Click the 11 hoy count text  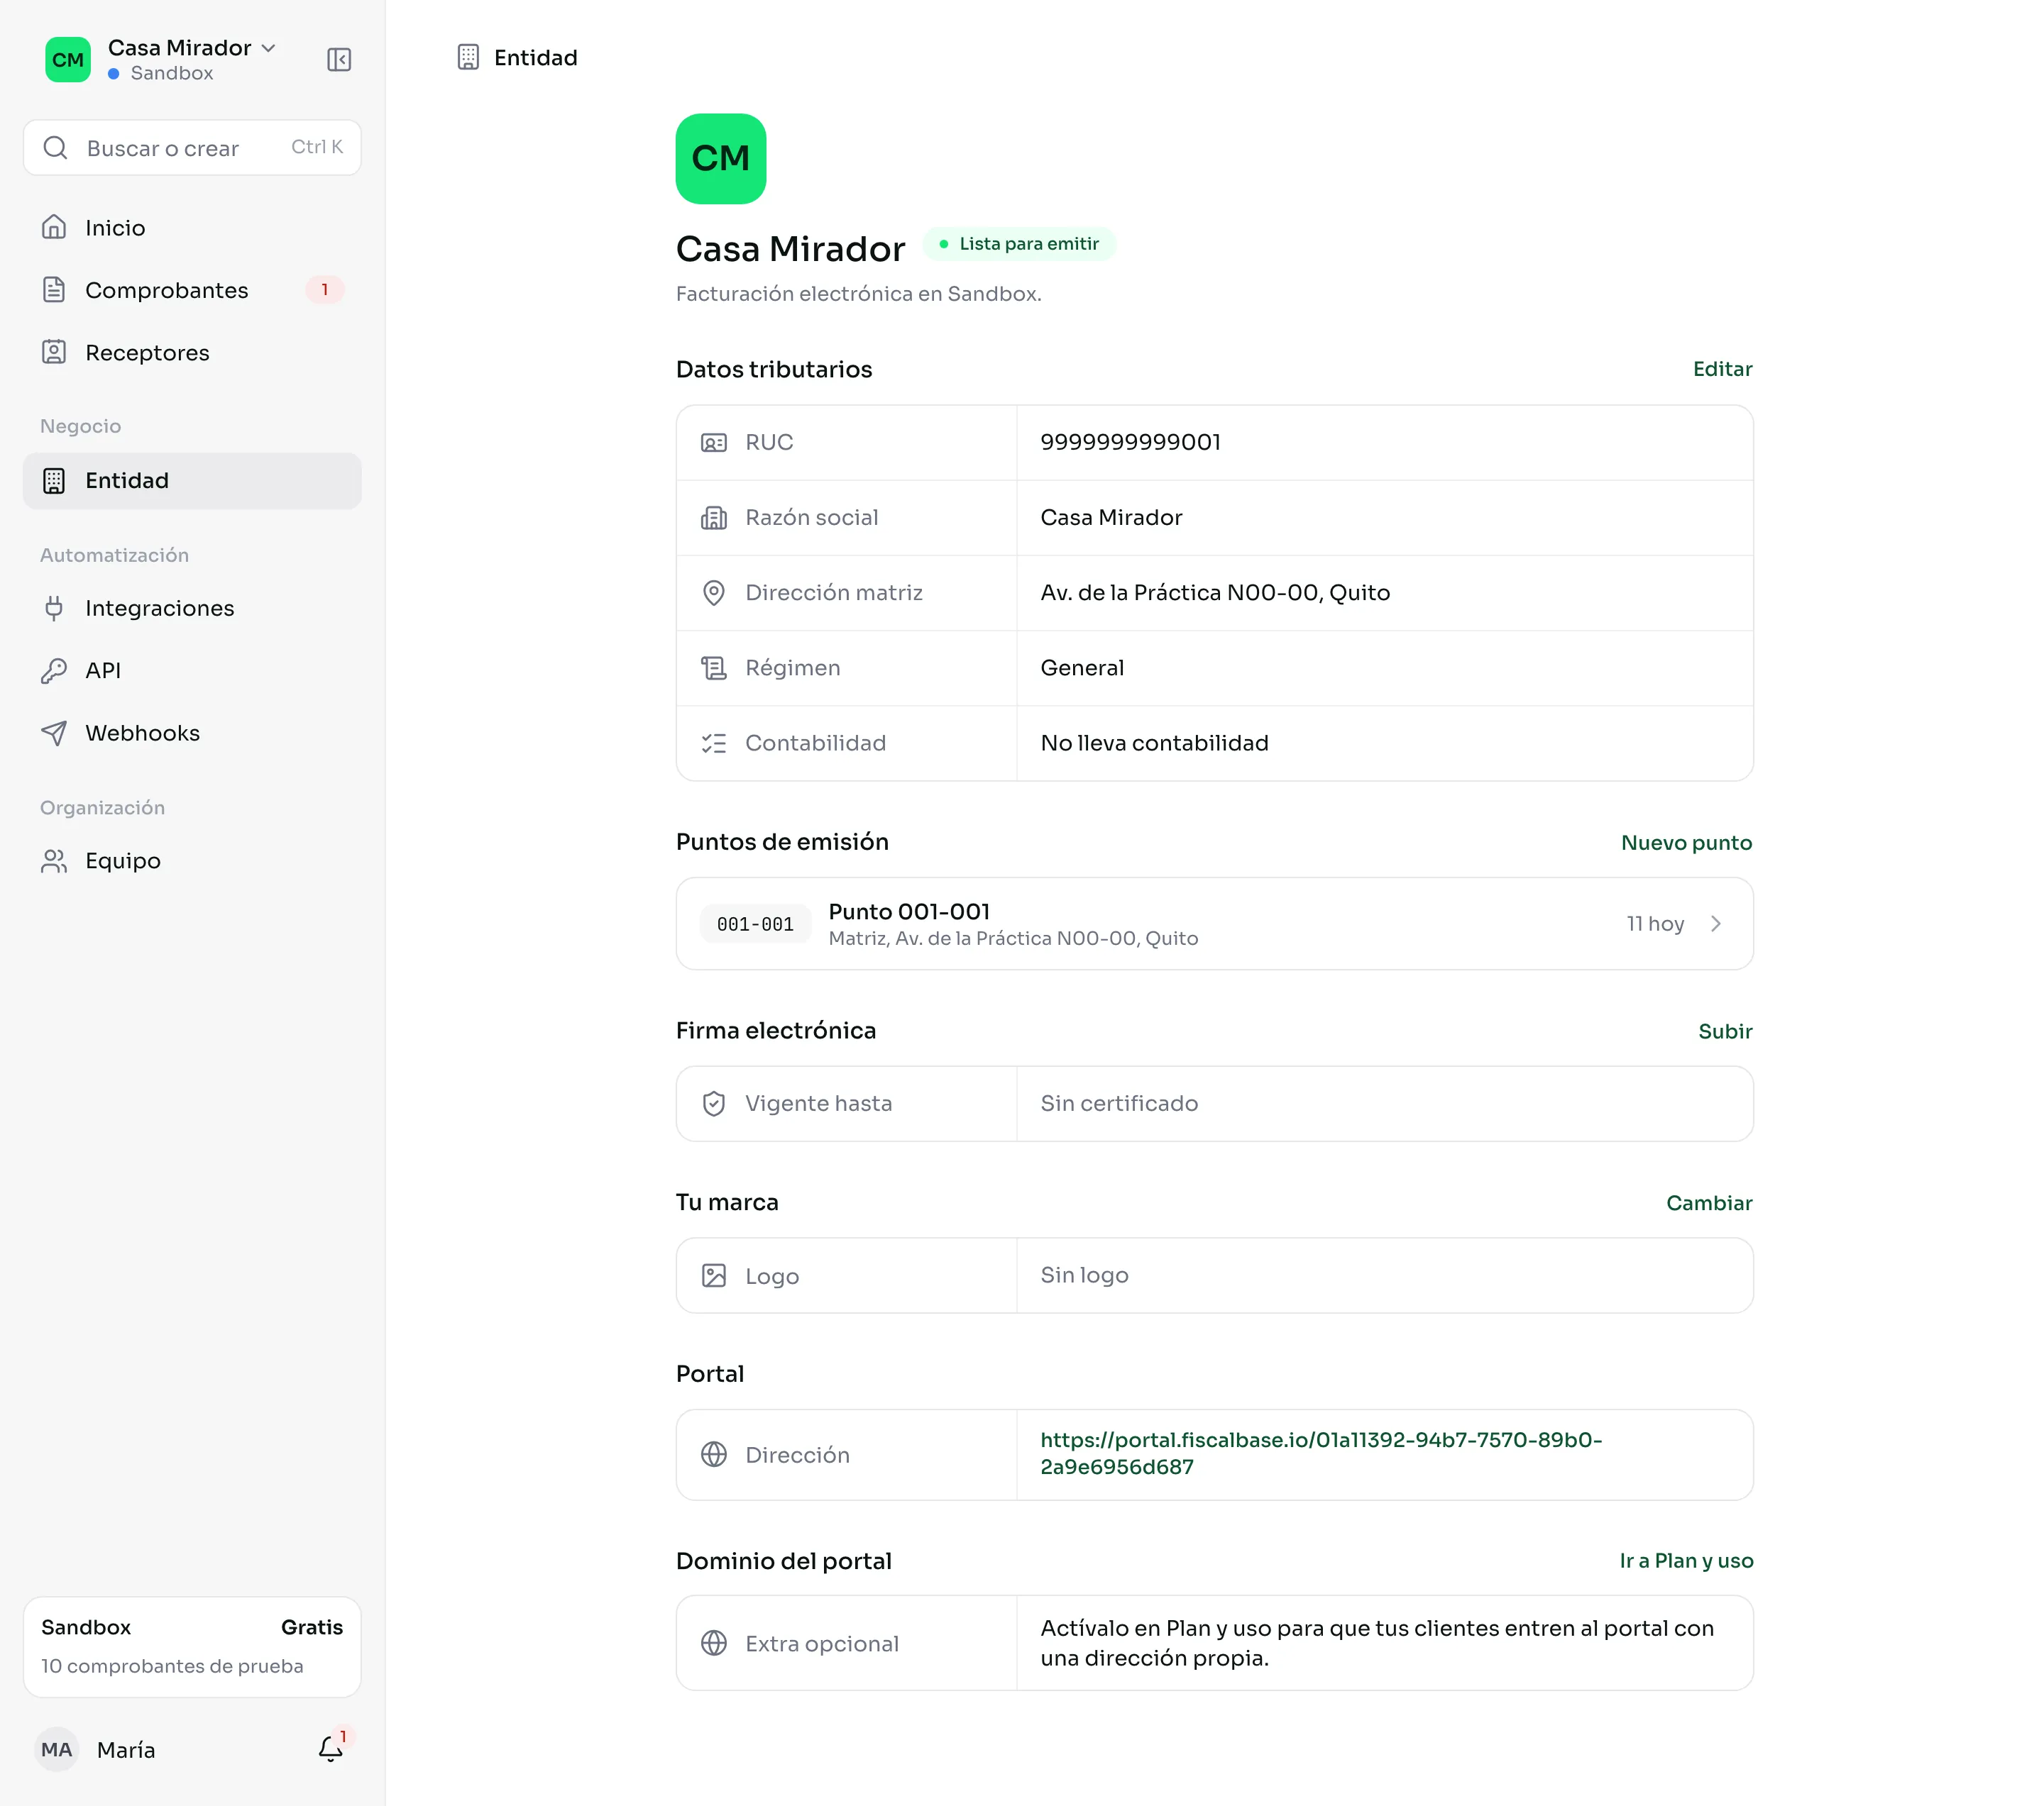(x=1655, y=924)
